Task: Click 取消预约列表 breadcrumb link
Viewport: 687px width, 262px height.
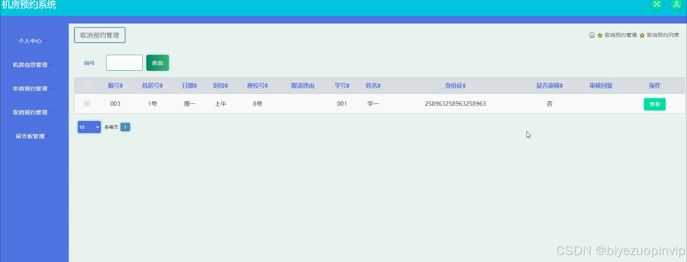Action: [x=663, y=35]
